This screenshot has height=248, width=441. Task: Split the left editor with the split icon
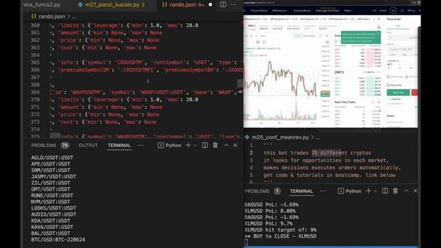coord(223,5)
